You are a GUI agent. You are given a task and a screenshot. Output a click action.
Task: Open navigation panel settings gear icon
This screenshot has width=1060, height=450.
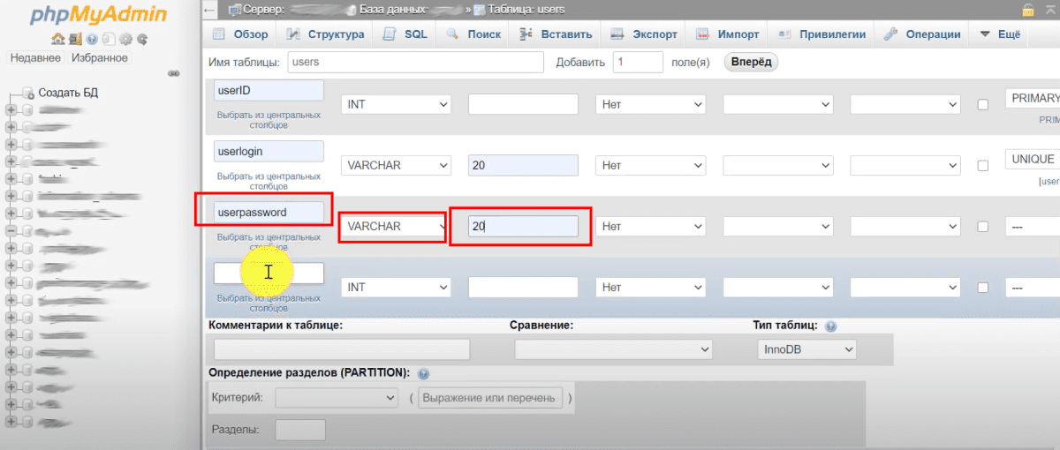point(125,40)
